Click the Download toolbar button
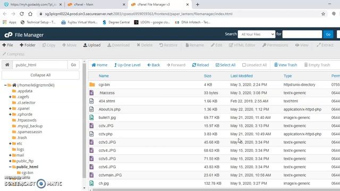 (x=118, y=45)
